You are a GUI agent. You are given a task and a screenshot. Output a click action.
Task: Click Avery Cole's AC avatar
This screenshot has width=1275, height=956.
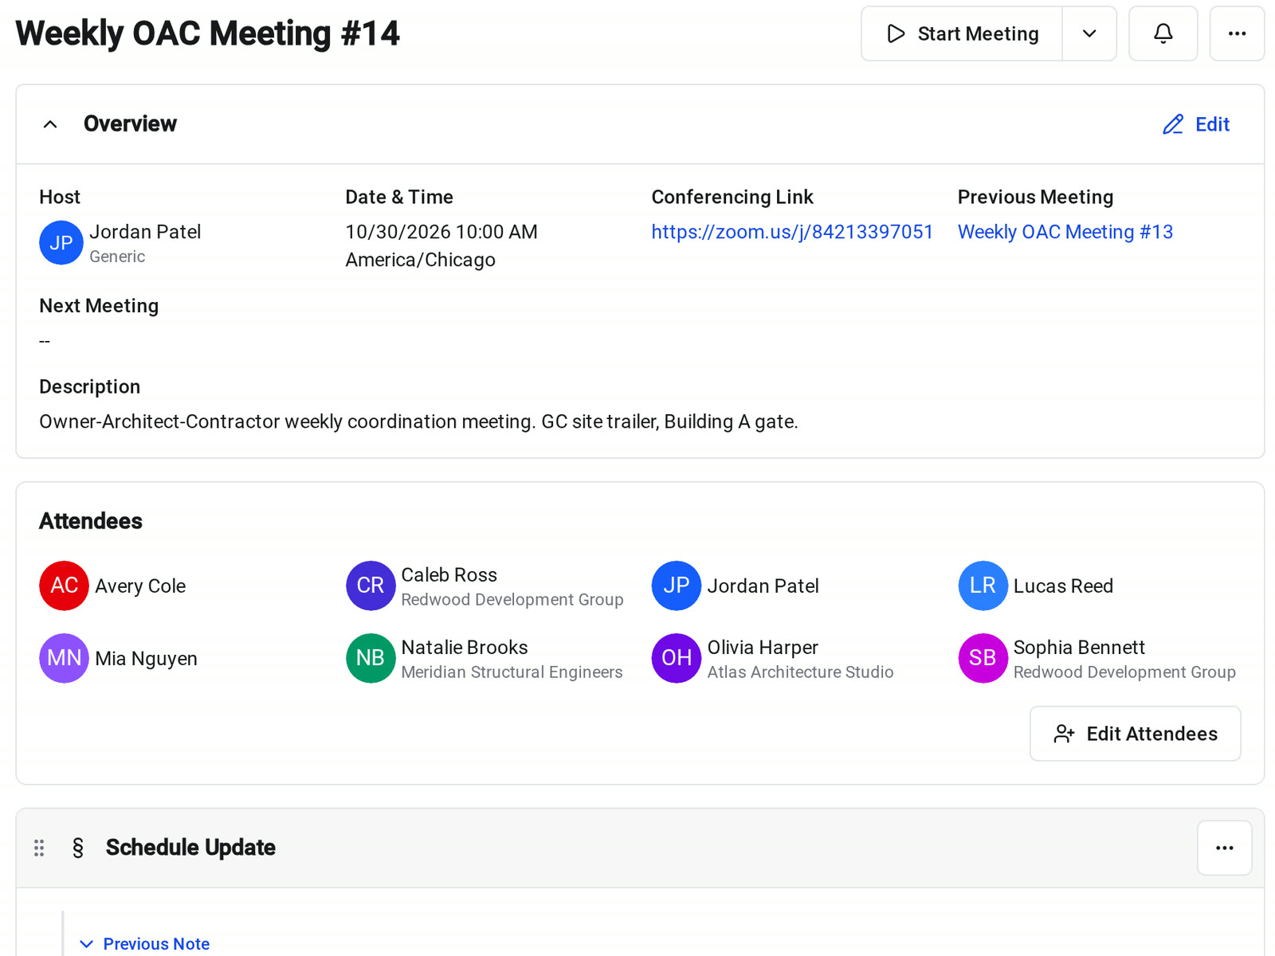[64, 586]
